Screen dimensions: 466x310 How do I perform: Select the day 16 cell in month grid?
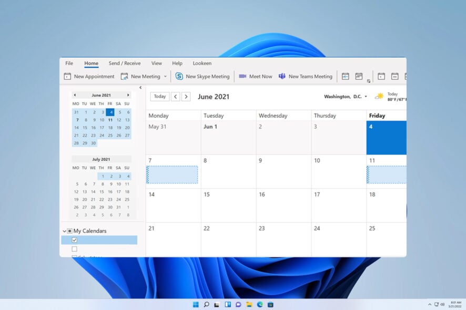284,205
